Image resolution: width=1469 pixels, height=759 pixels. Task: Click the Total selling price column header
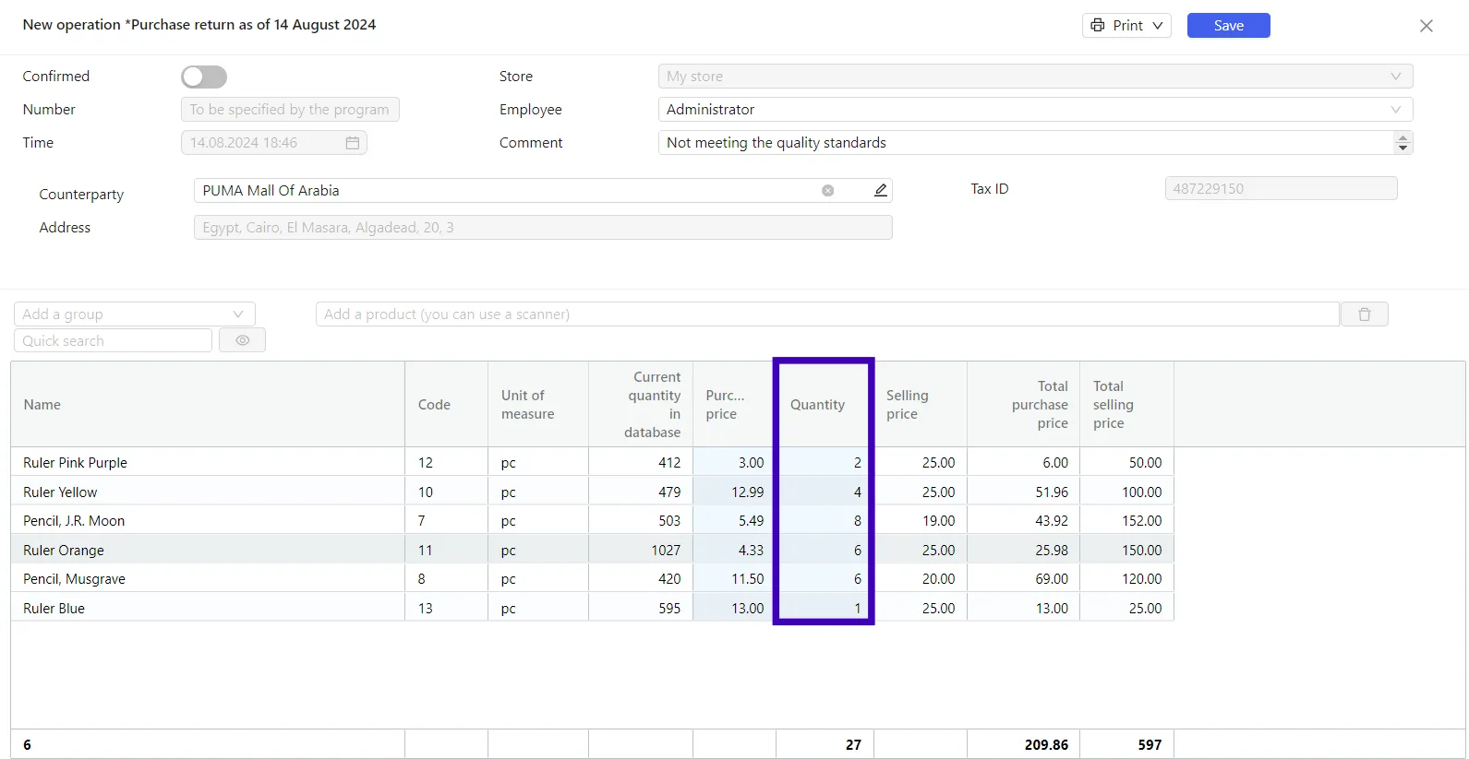(x=1126, y=405)
